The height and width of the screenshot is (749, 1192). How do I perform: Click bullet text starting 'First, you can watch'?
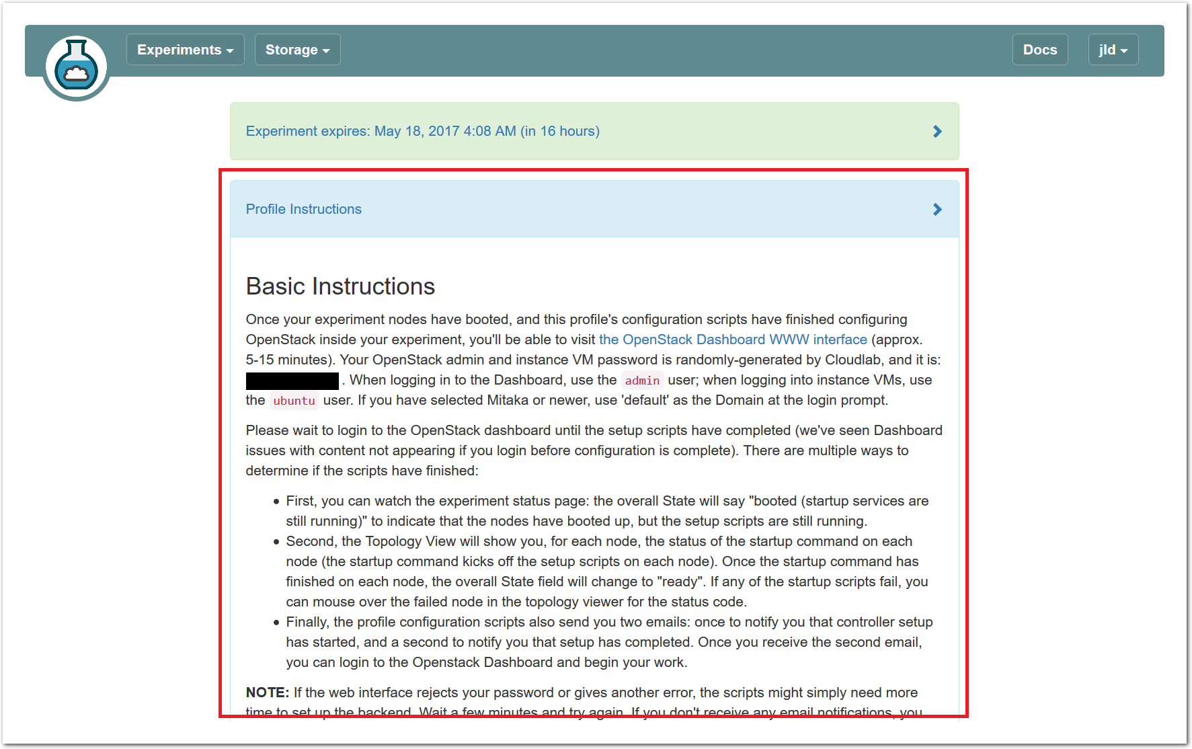[607, 511]
